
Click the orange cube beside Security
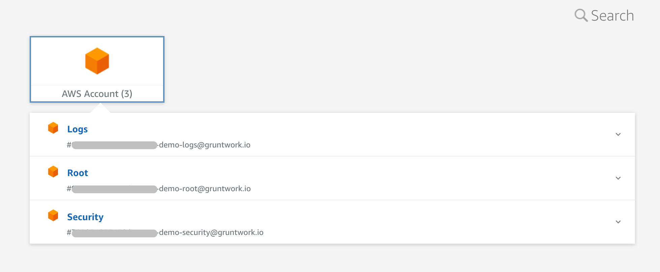click(x=53, y=215)
